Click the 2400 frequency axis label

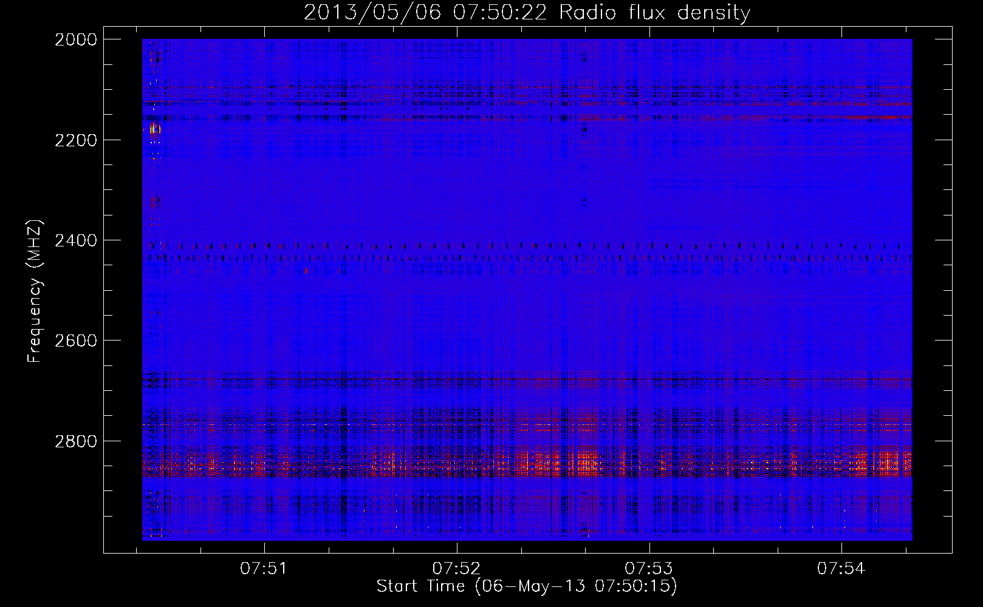coord(76,240)
